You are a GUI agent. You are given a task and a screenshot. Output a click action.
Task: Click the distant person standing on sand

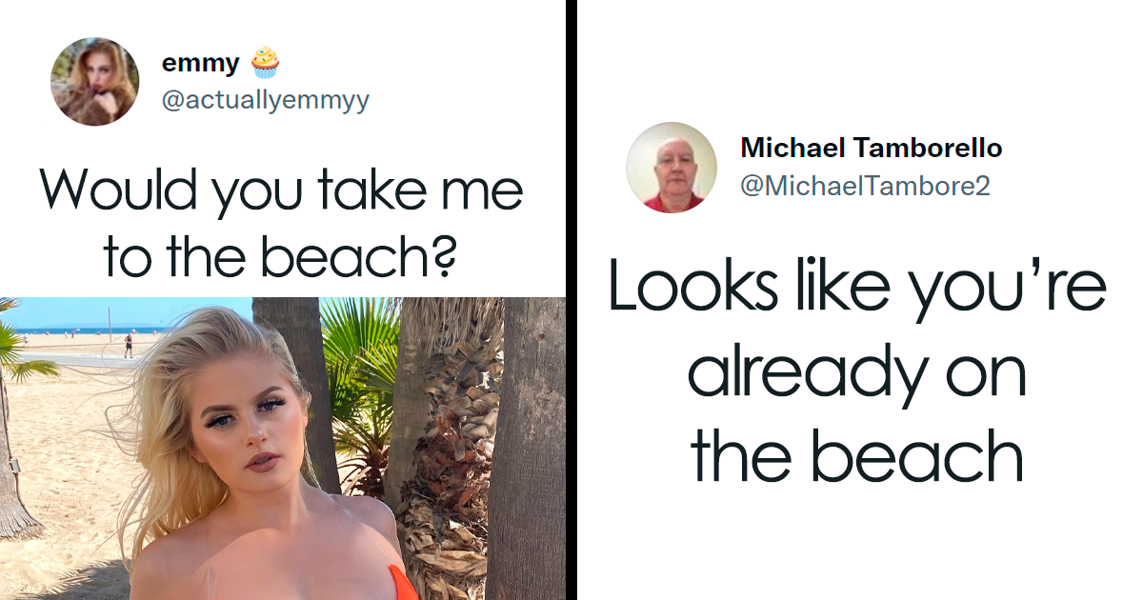[x=128, y=345]
